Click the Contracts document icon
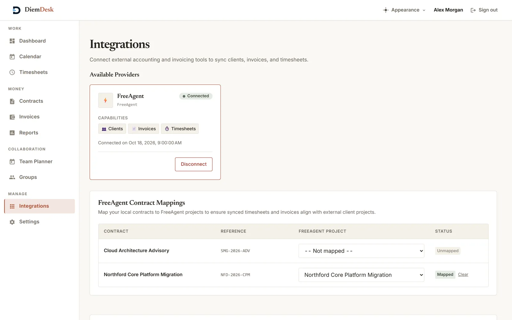 click(x=12, y=101)
